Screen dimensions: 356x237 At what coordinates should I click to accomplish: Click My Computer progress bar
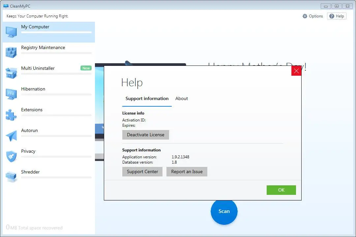click(56, 33)
